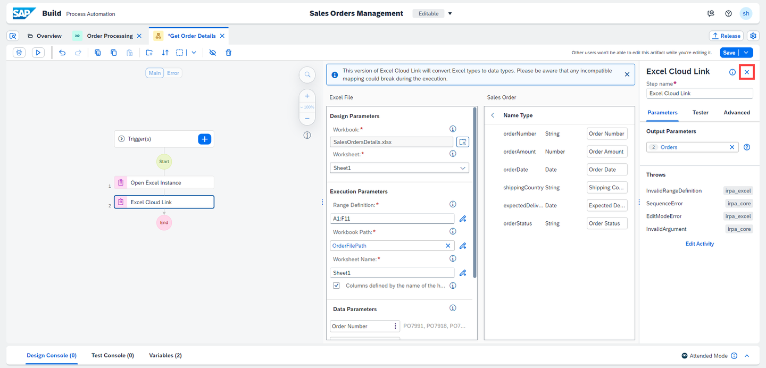
Task: Click info icon beside Excel Cloud Link title
Action: (x=732, y=72)
